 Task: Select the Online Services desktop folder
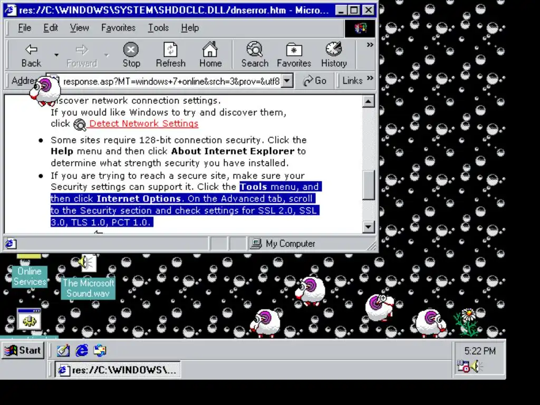[30, 276]
